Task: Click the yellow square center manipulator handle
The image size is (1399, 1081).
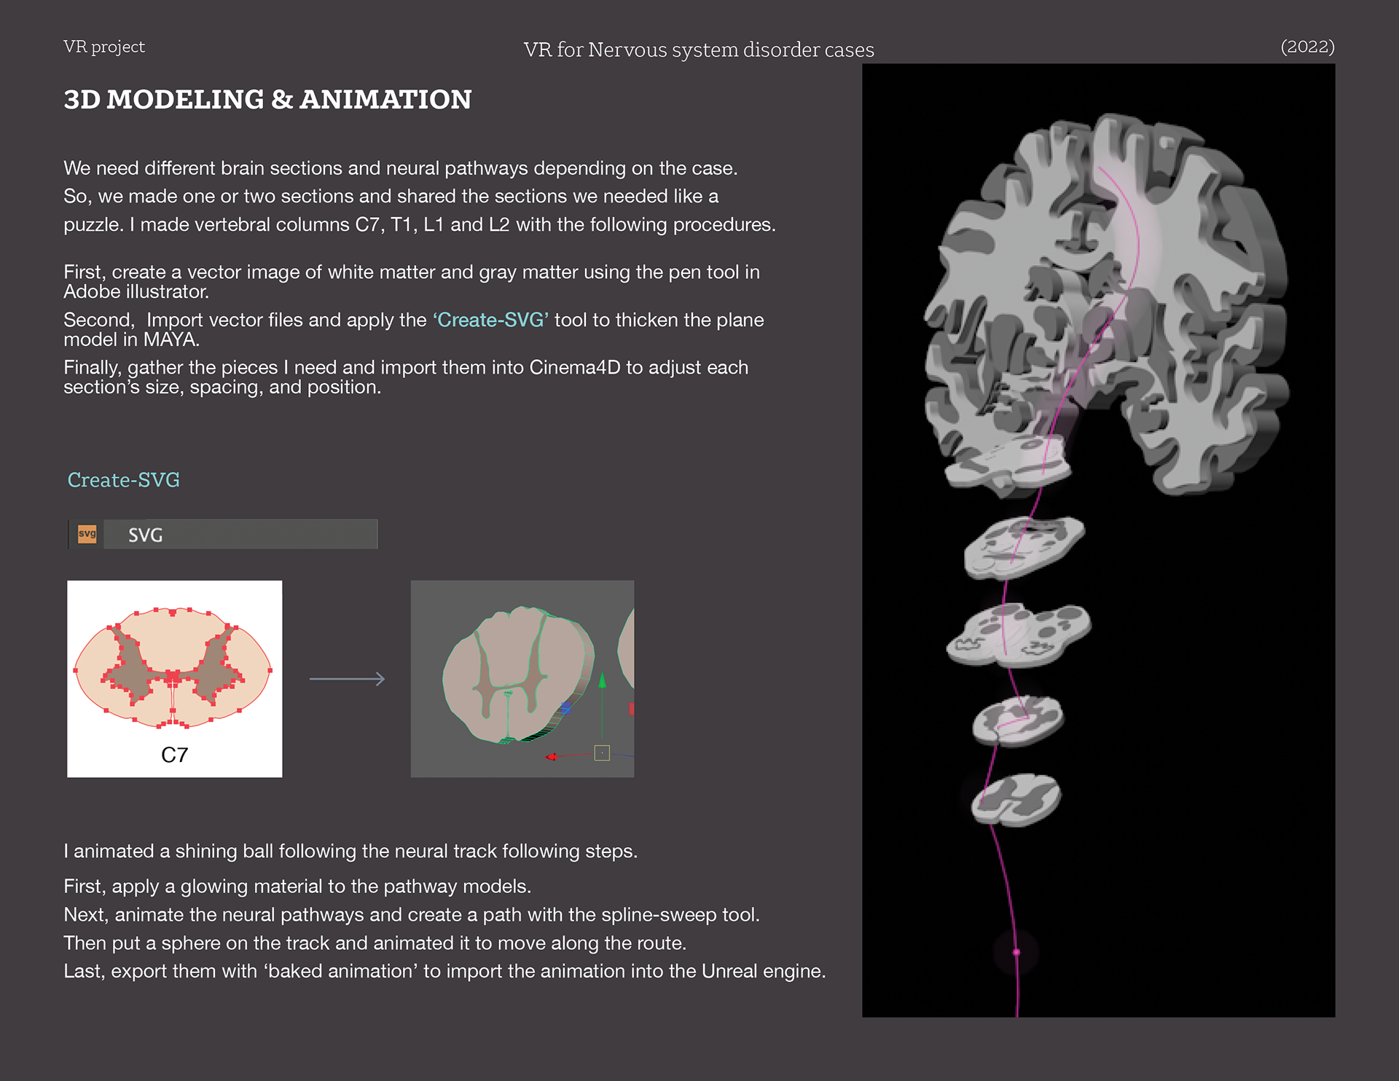Action: click(x=602, y=752)
